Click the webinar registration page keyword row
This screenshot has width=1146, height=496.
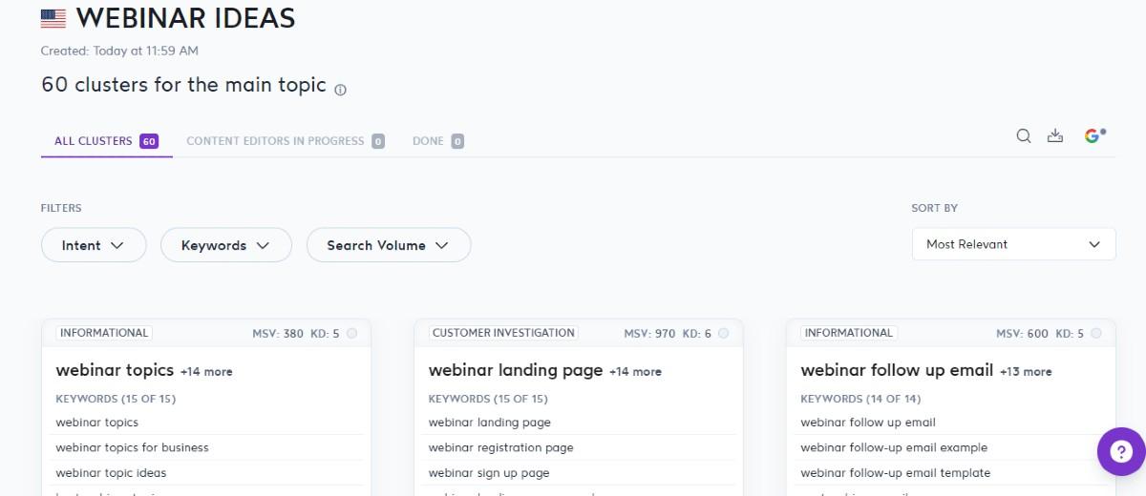(500, 447)
